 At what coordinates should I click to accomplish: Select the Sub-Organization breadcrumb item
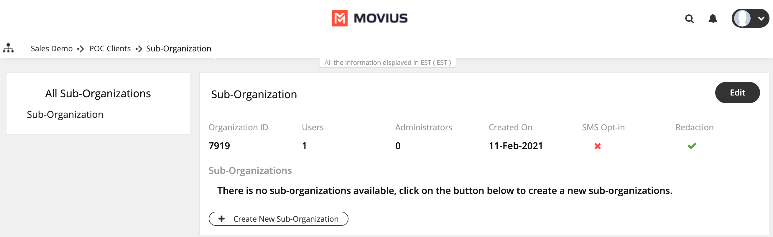[179, 49]
